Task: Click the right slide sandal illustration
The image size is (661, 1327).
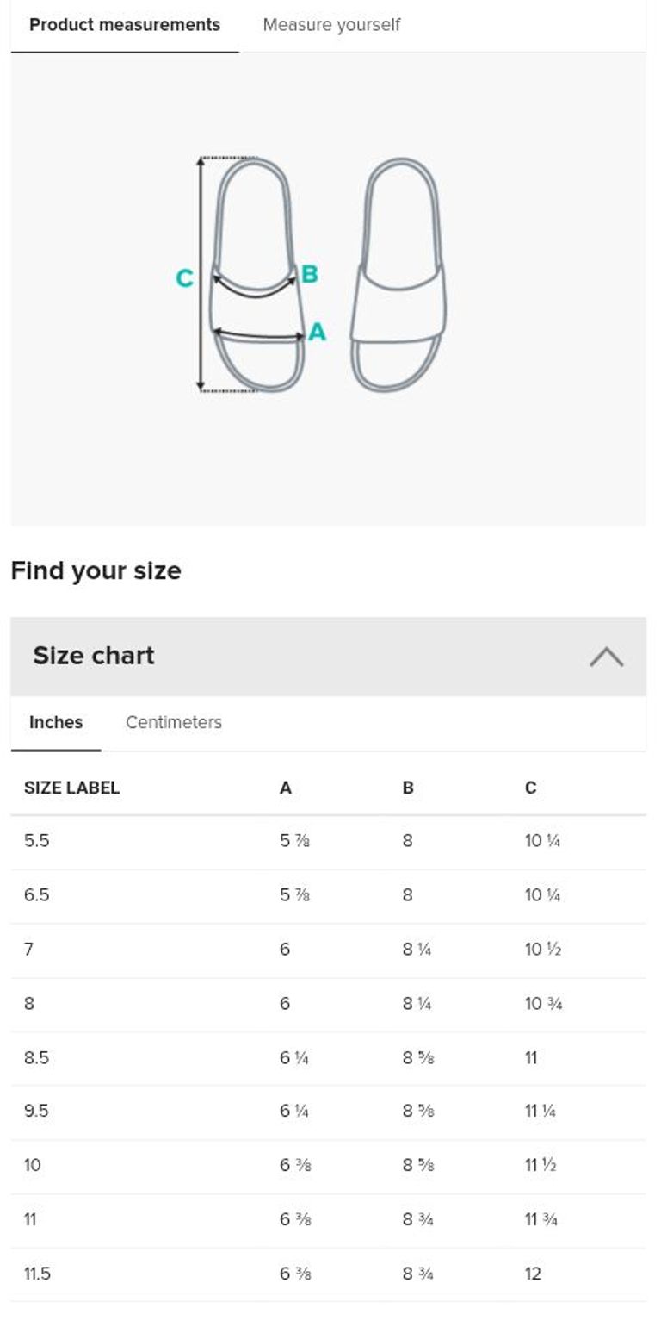Action: pyautogui.click(x=398, y=276)
